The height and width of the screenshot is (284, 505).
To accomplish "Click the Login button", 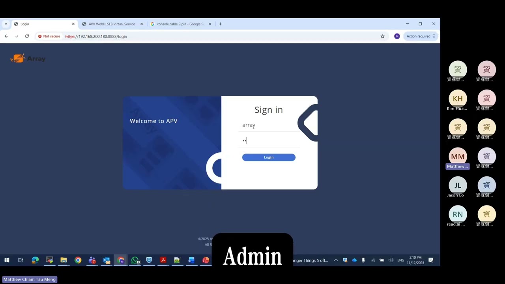I will point(269,157).
